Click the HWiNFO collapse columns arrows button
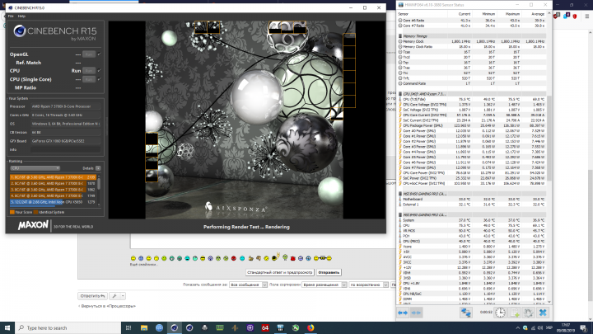Screen dimensions: 593x334 click(416, 313)
